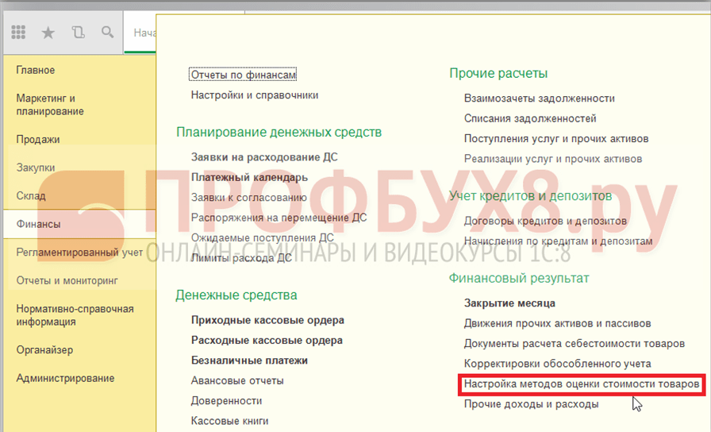Open the Администрирование section
The image size is (711, 432).
click(x=65, y=378)
